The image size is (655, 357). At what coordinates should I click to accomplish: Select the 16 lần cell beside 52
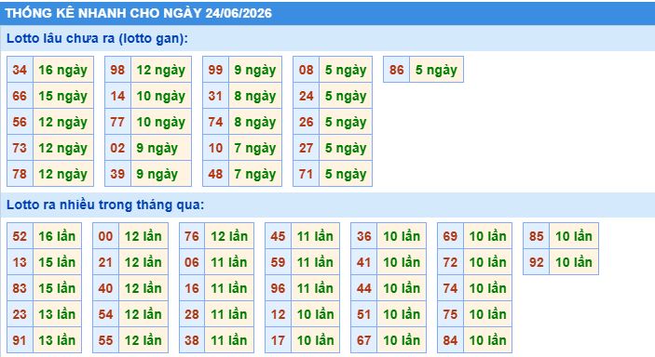(57, 236)
